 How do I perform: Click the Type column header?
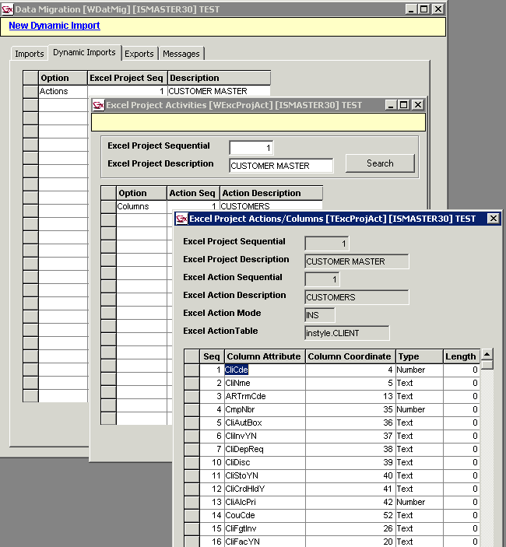click(420, 356)
